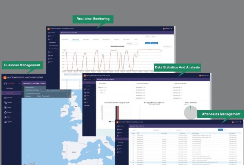244x165 pixels.
Task: Switch to Device Details tab in Real-time Monitoring
Action: tap(65, 40)
